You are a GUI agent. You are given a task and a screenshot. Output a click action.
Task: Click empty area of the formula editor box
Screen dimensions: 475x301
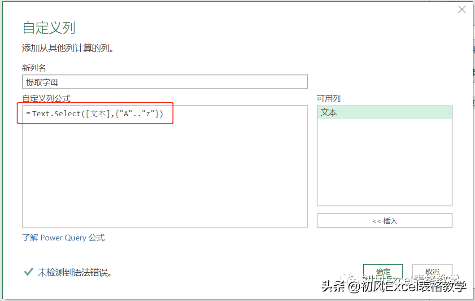click(165, 176)
